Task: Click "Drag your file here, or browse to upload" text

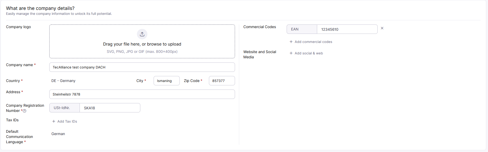Action: [142, 44]
